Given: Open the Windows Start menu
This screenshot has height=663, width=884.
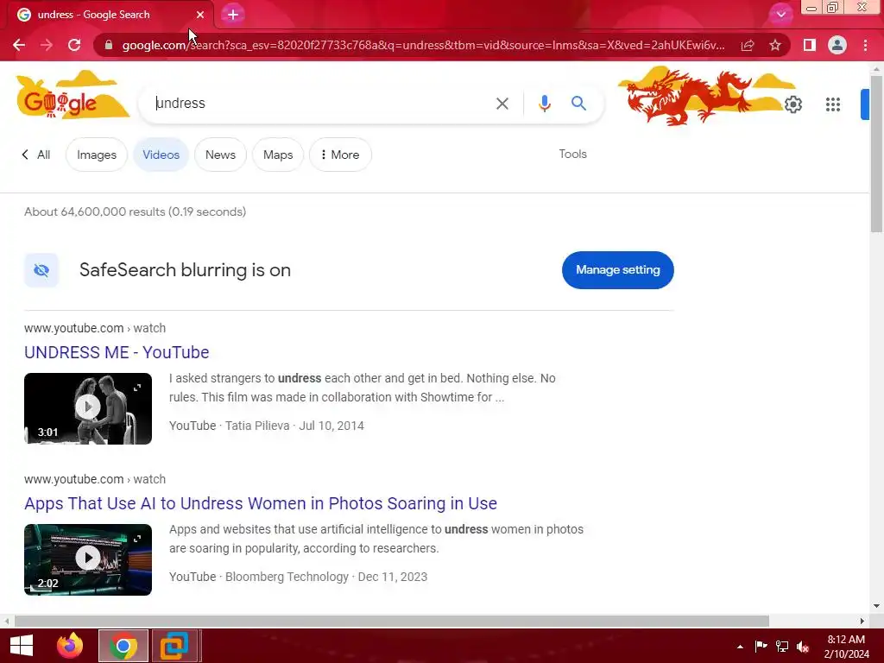Looking at the screenshot, I should (x=22, y=646).
